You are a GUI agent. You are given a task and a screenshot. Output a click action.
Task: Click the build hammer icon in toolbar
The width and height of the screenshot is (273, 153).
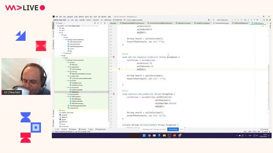click(213, 20)
